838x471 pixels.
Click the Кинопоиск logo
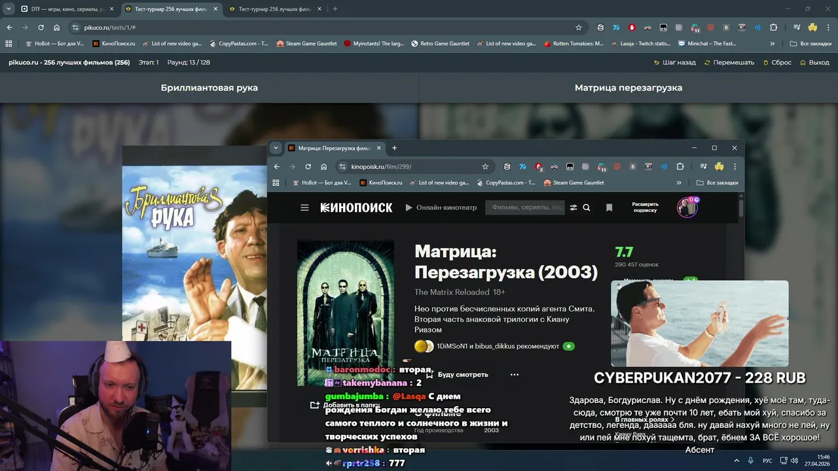click(356, 207)
